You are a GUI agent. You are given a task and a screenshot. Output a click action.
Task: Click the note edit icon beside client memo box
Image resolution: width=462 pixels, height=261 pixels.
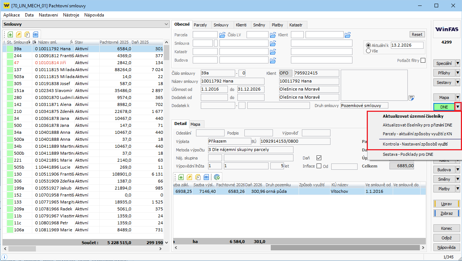coord(411,98)
